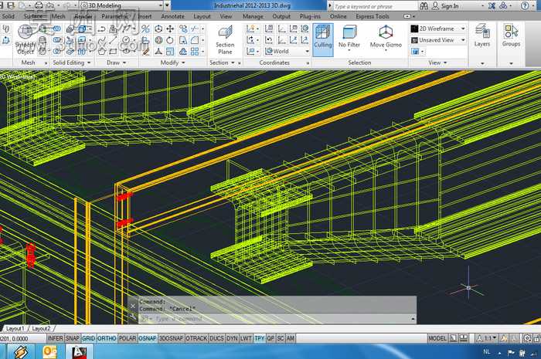This screenshot has height=359, width=541.
Task: Click the Outlook icon in Windows taskbar
Action: 49,352
